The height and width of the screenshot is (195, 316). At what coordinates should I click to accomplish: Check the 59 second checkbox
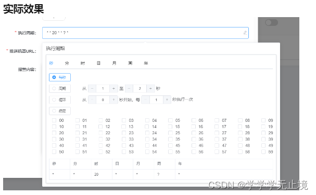pyautogui.click(x=263, y=152)
